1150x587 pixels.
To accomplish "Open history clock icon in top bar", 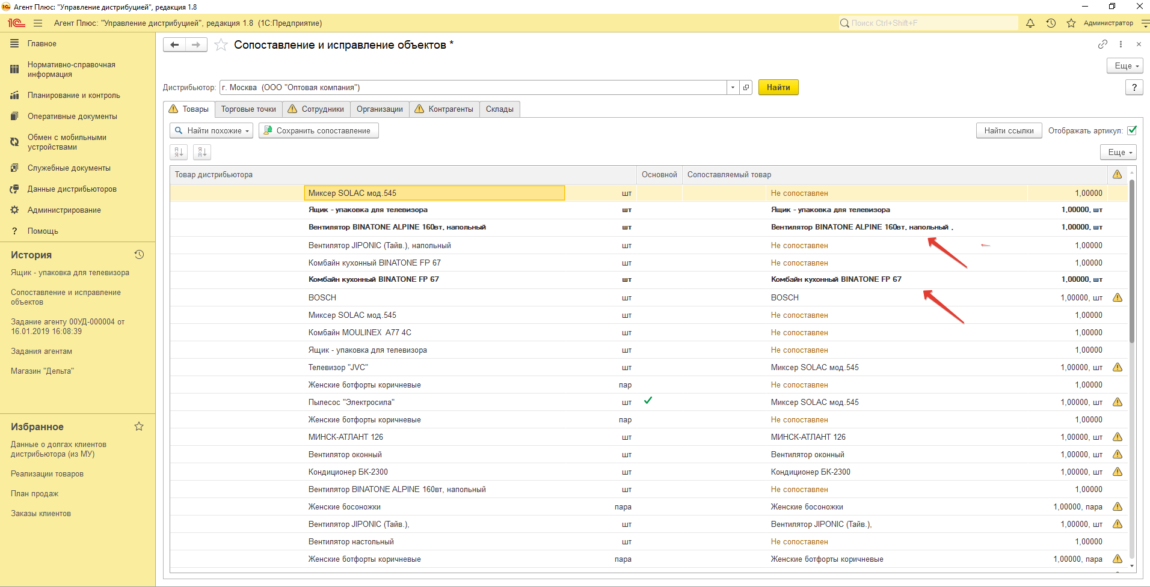I will coord(1051,23).
